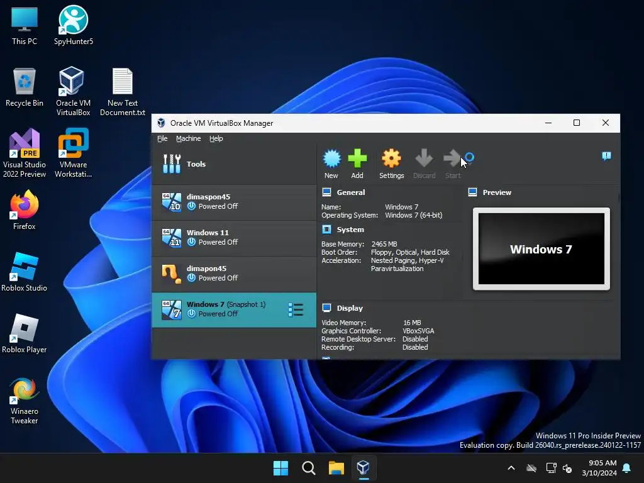Select the Recycle Bin icon
The image size is (644, 483).
click(25, 87)
